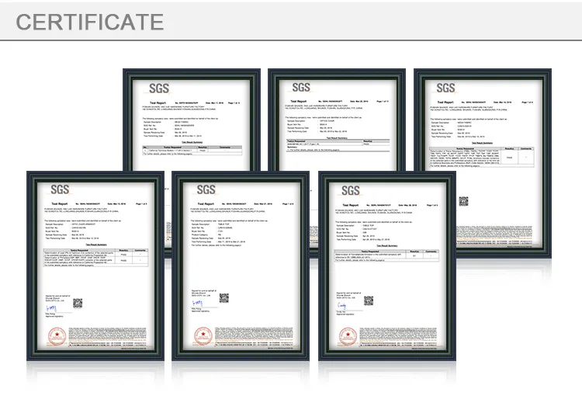Click SGS logo on Office Chair 11-page report

click(301, 88)
